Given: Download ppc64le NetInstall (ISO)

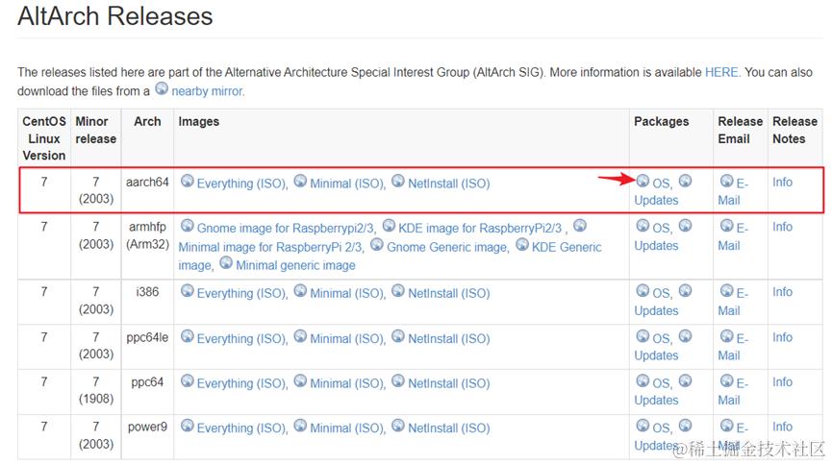Looking at the screenshot, I should (x=449, y=339).
